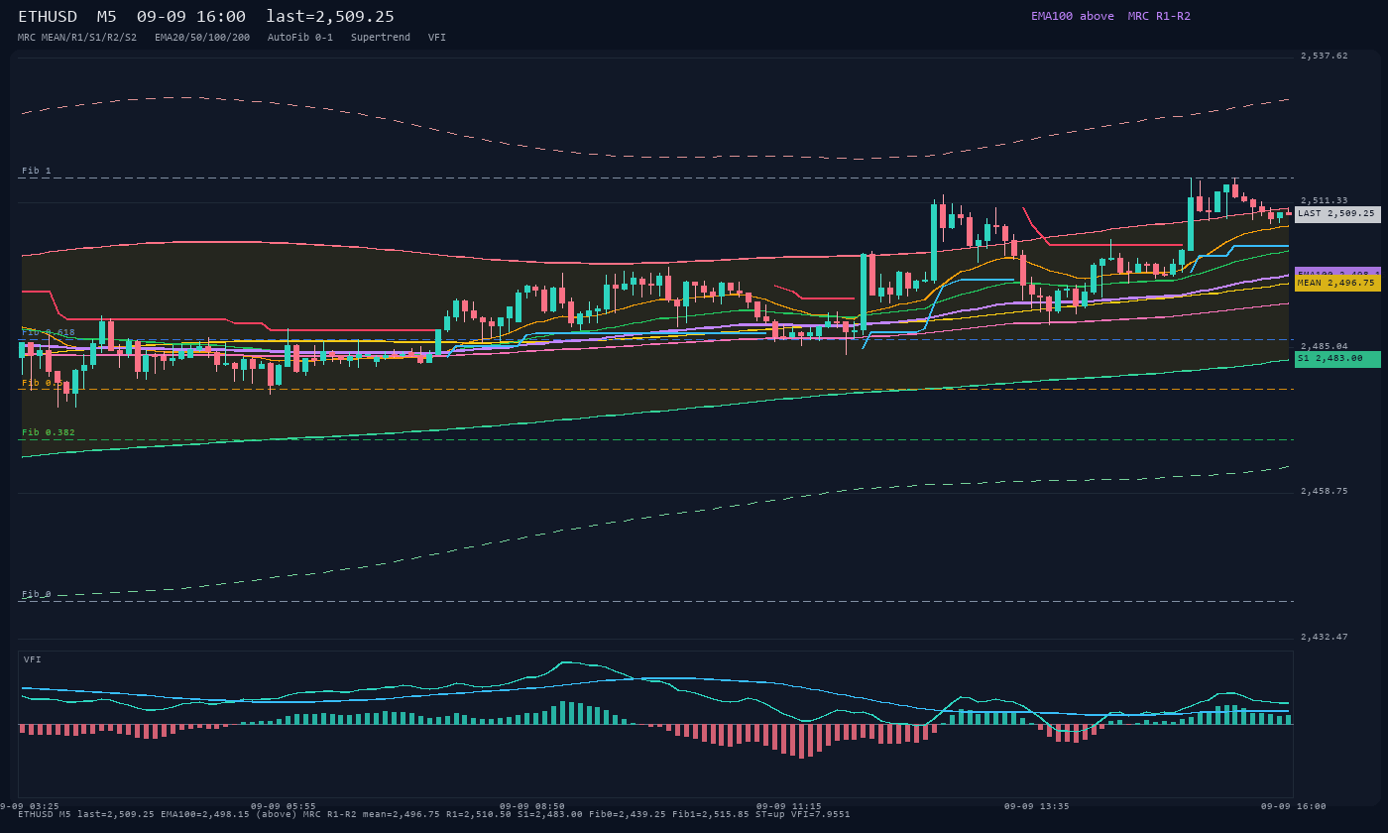
Task: Click the 2,485.04 price axis label
Action: coord(1324,346)
